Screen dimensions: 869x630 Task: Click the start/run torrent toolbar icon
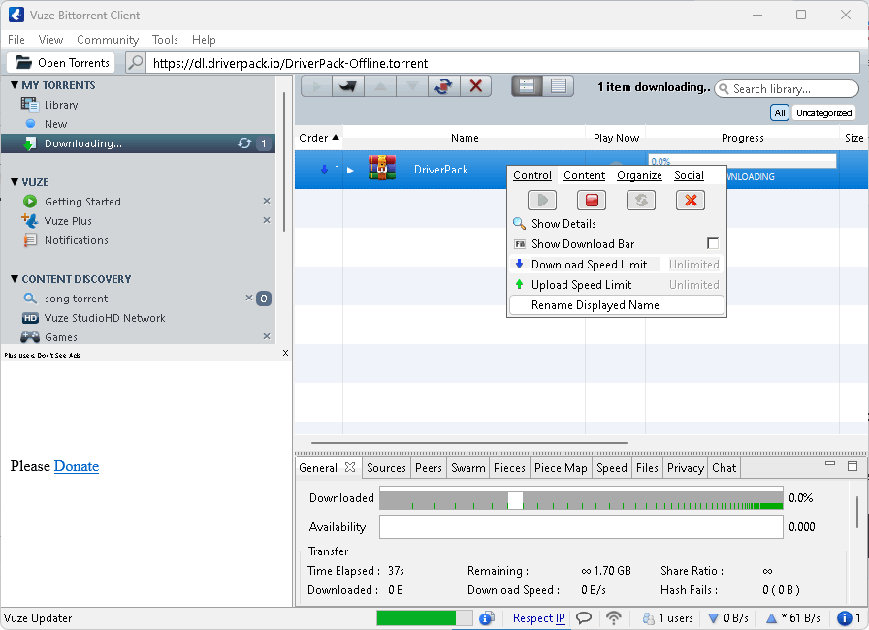point(316,86)
